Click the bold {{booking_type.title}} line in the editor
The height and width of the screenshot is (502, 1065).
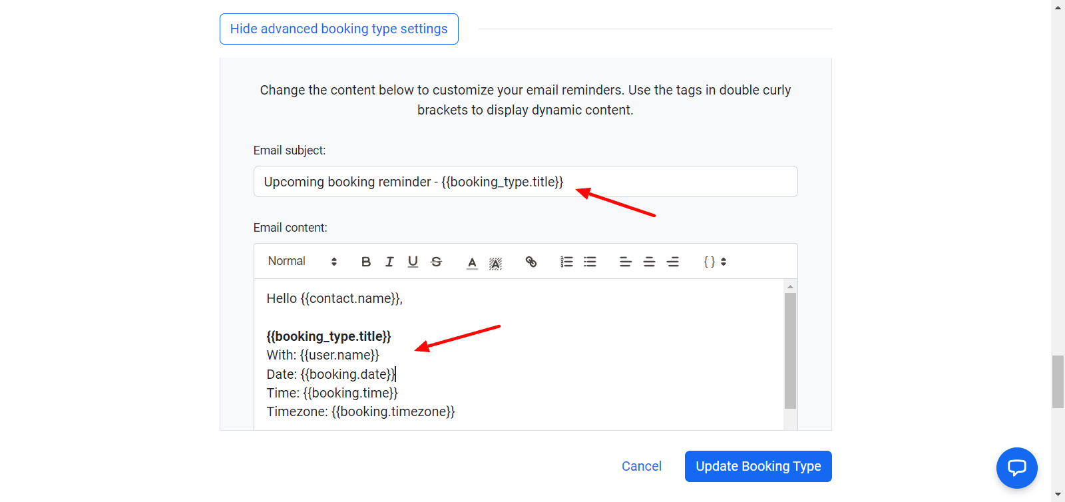329,336
